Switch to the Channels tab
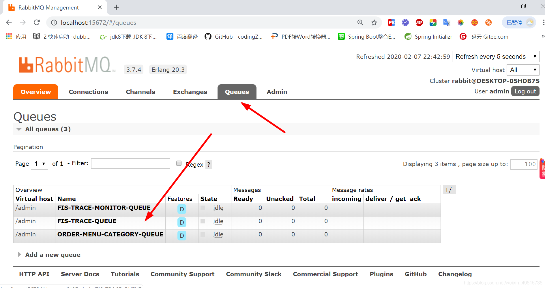The image size is (545, 288). click(x=141, y=92)
